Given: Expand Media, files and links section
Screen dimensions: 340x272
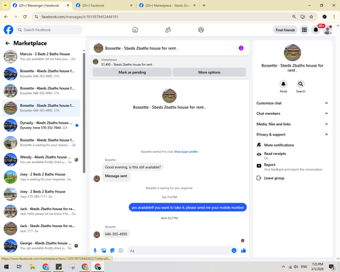Looking at the screenshot, I should tap(292, 124).
